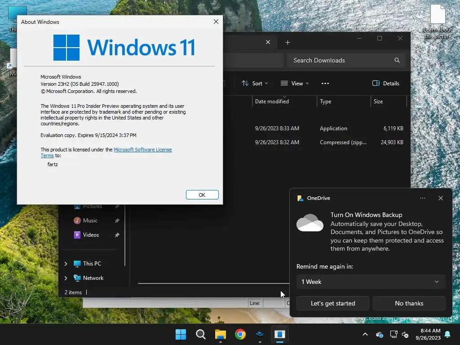Close the current File Explorer tab
This screenshot has width=460, height=345.
pos(268,42)
